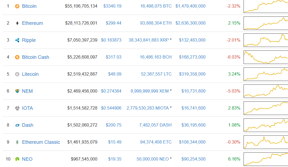288x167 pixels.
Task: Open the Bitcoin name link
Action: (x=29, y=6)
